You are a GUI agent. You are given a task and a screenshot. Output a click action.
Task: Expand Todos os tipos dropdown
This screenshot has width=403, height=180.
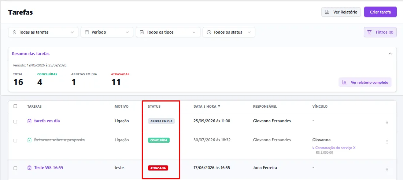click(168, 32)
